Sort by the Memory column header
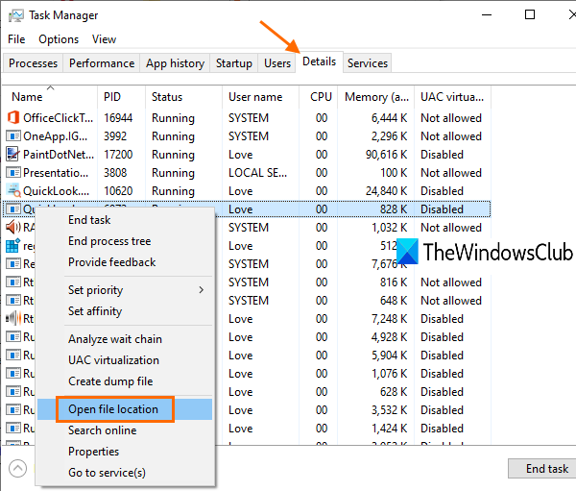The width and height of the screenshot is (576, 491). [x=376, y=97]
